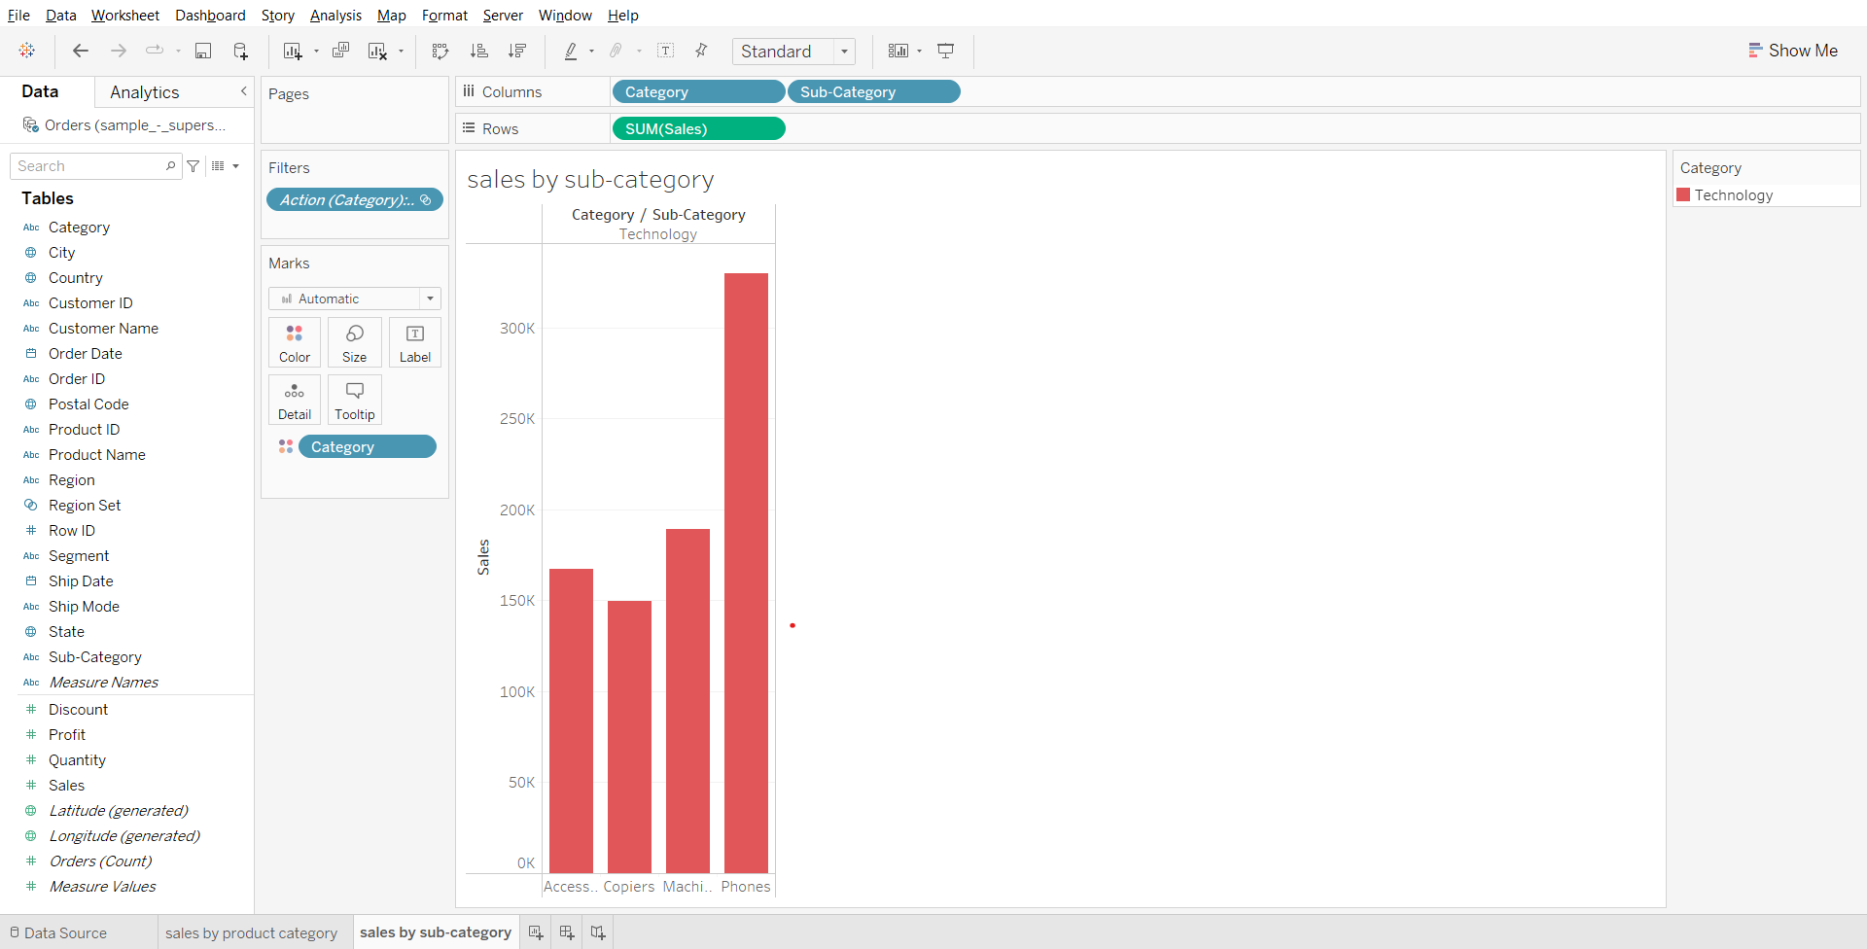The image size is (1867, 949).
Task: Switch to sales by product category tab
Action: [x=251, y=932]
